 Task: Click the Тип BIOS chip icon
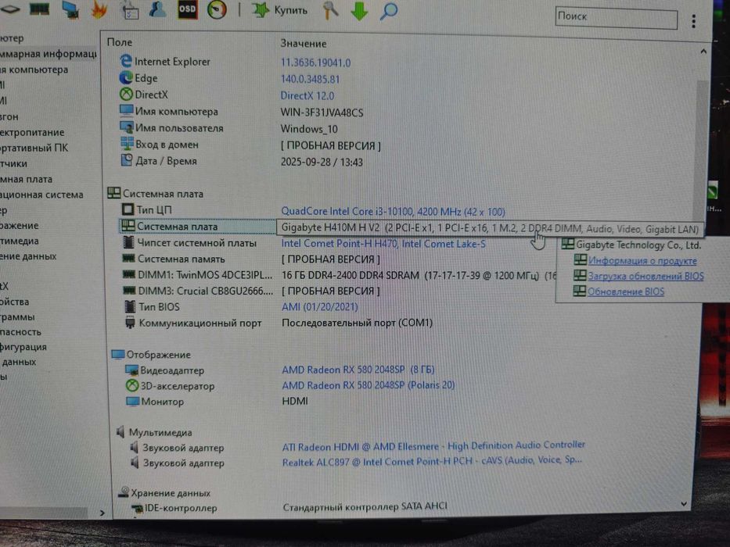pyautogui.click(x=131, y=306)
